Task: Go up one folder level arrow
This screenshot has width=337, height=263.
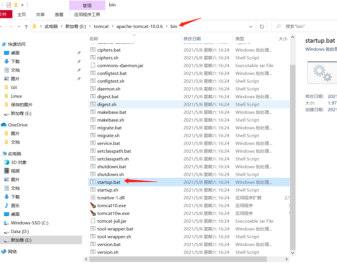Action: (26, 27)
